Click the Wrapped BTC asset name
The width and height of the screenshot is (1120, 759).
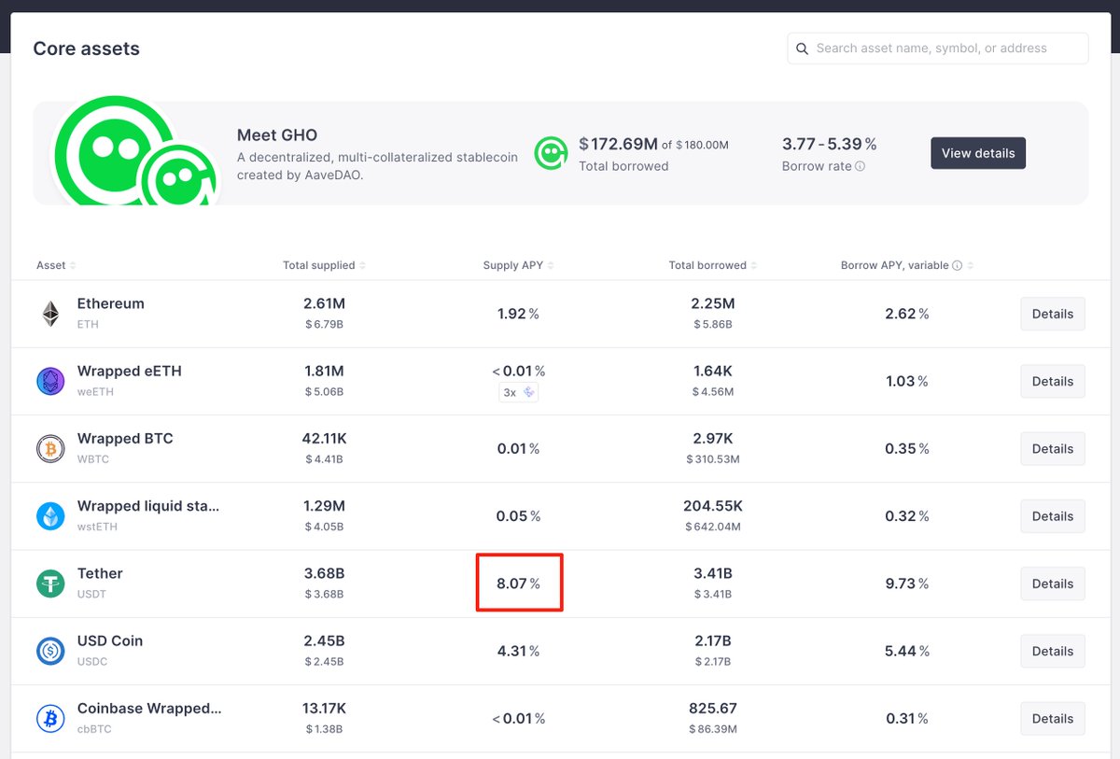(x=125, y=438)
